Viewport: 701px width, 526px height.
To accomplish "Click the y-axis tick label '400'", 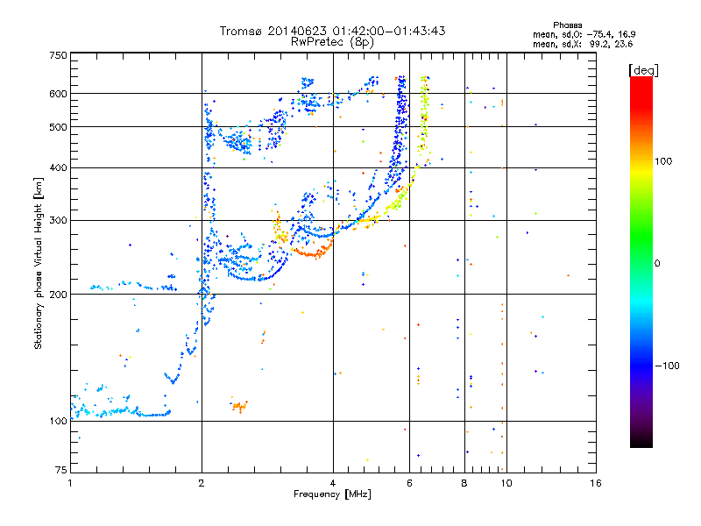I will [x=58, y=168].
